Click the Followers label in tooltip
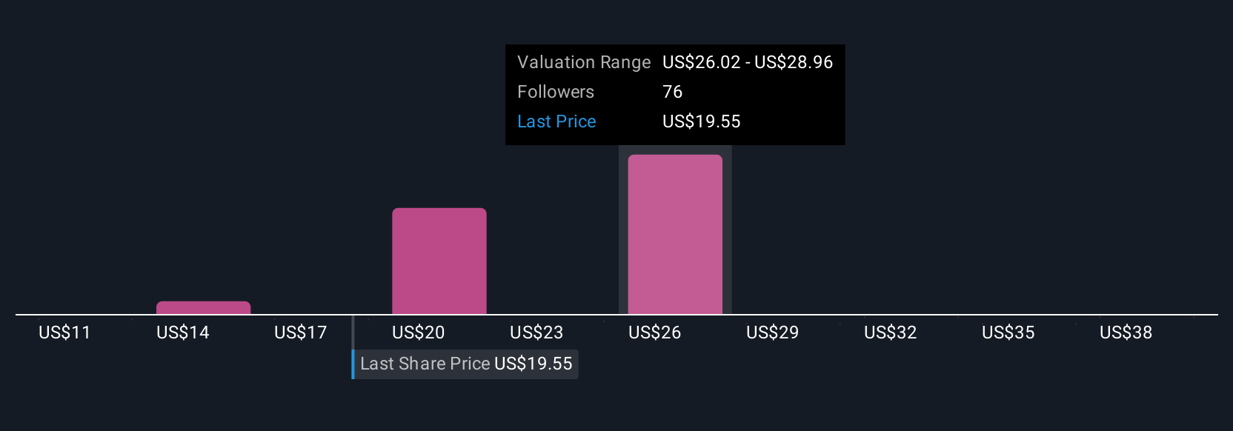Viewport: 1233px width, 431px height. [556, 92]
